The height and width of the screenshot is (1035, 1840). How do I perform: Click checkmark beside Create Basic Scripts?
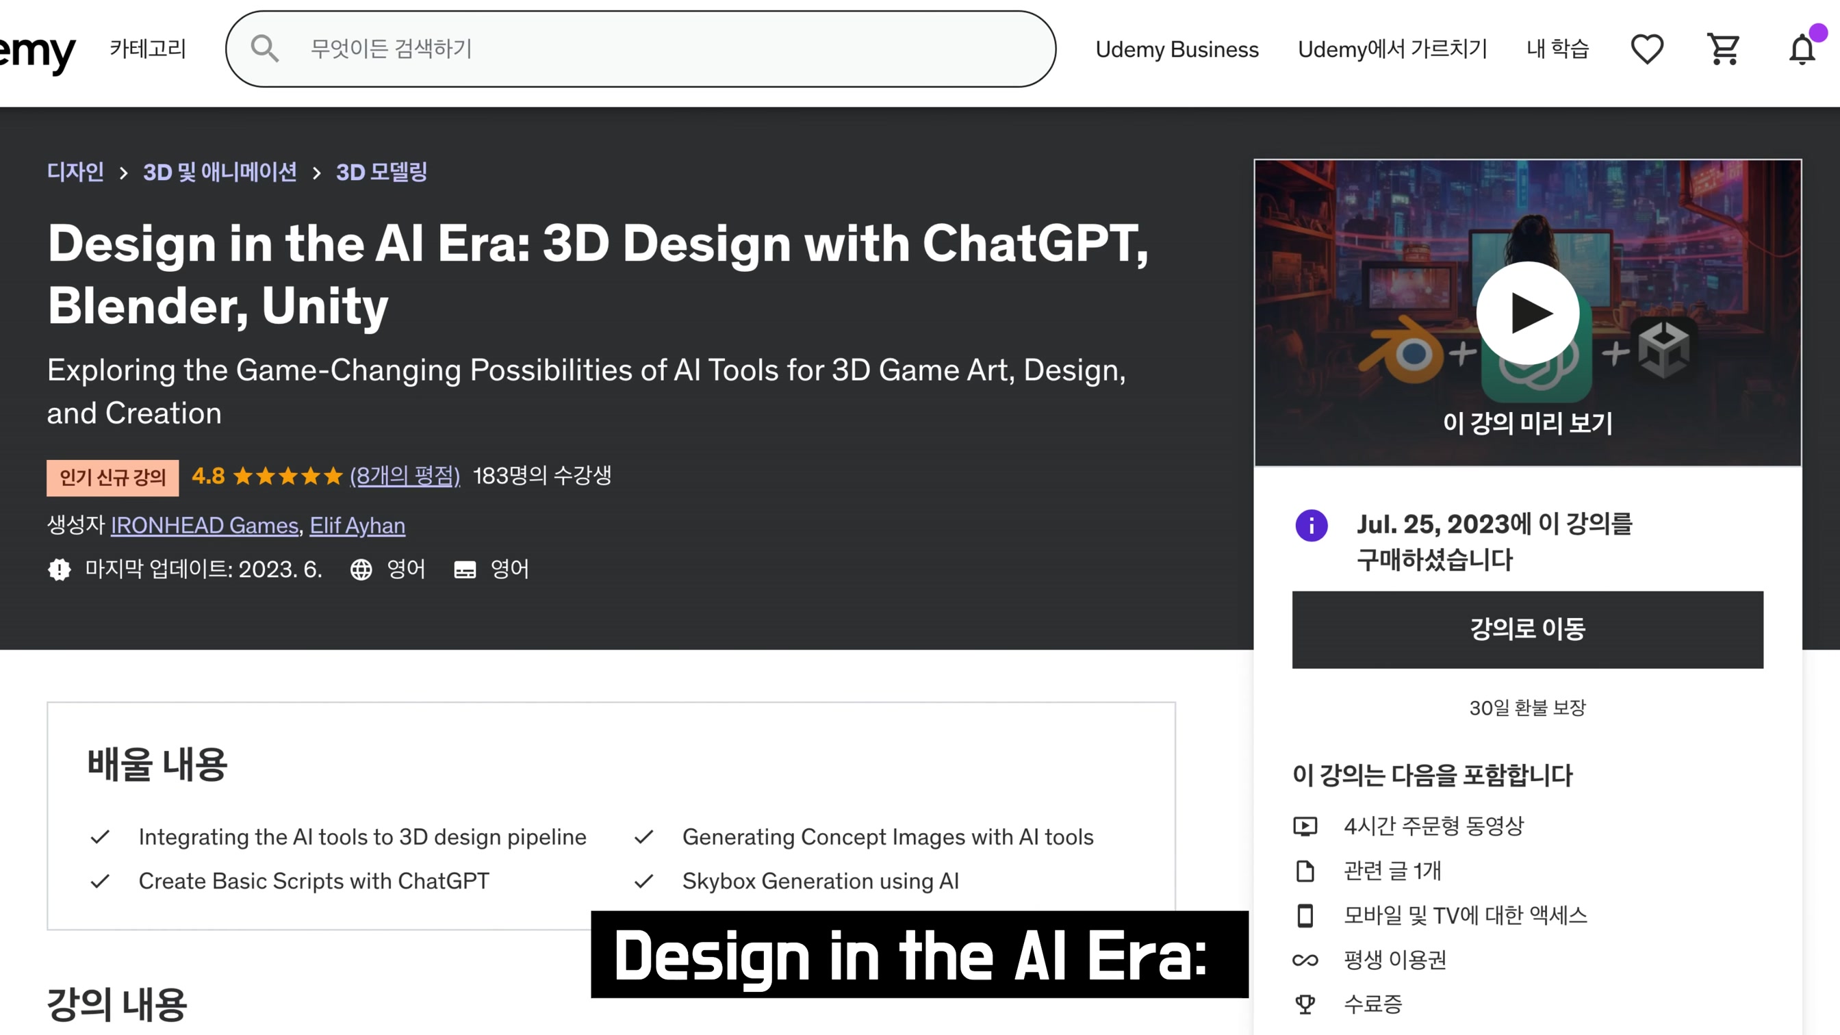(x=100, y=881)
